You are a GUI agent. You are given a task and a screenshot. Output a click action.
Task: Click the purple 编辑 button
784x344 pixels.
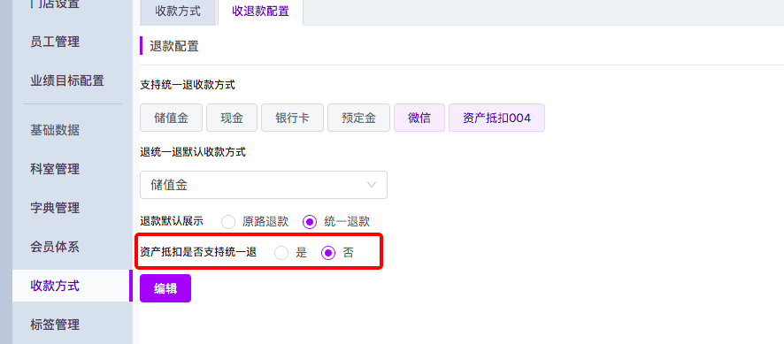[x=165, y=288]
